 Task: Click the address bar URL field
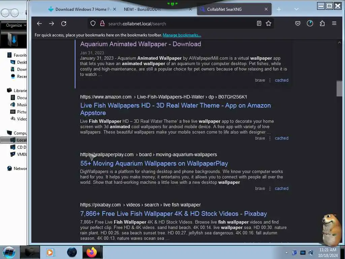(x=181, y=24)
